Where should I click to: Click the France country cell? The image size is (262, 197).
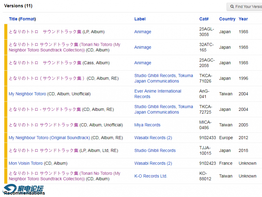tap(226, 163)
